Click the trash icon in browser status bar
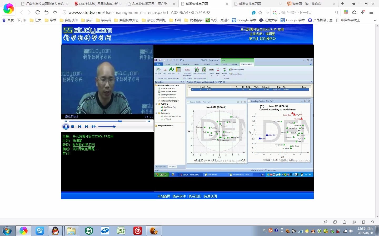This screenshot has height=236, width=379. coord(344,222)
